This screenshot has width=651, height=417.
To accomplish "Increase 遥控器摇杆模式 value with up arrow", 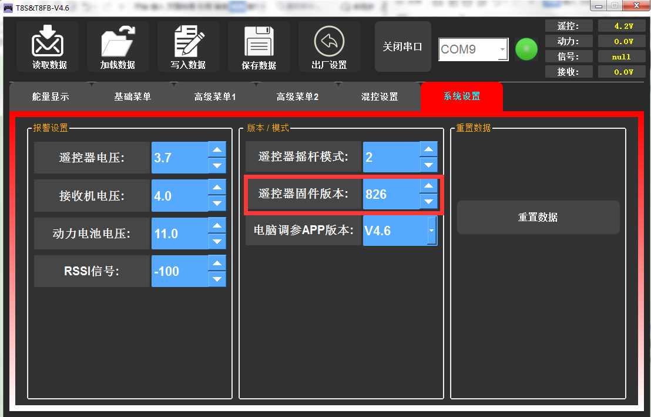I will pos(429,149).
